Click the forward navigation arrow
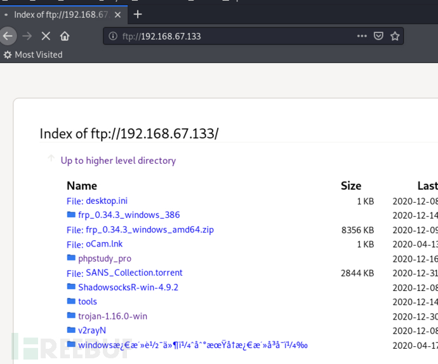The image size is (438, 364). (x=27, y=36)
